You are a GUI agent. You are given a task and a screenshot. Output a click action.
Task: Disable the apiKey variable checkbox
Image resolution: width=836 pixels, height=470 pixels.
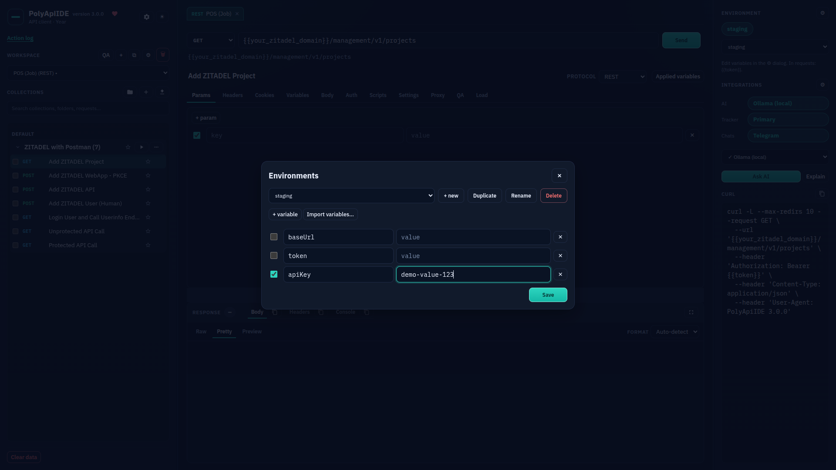[x=274, y=275]
